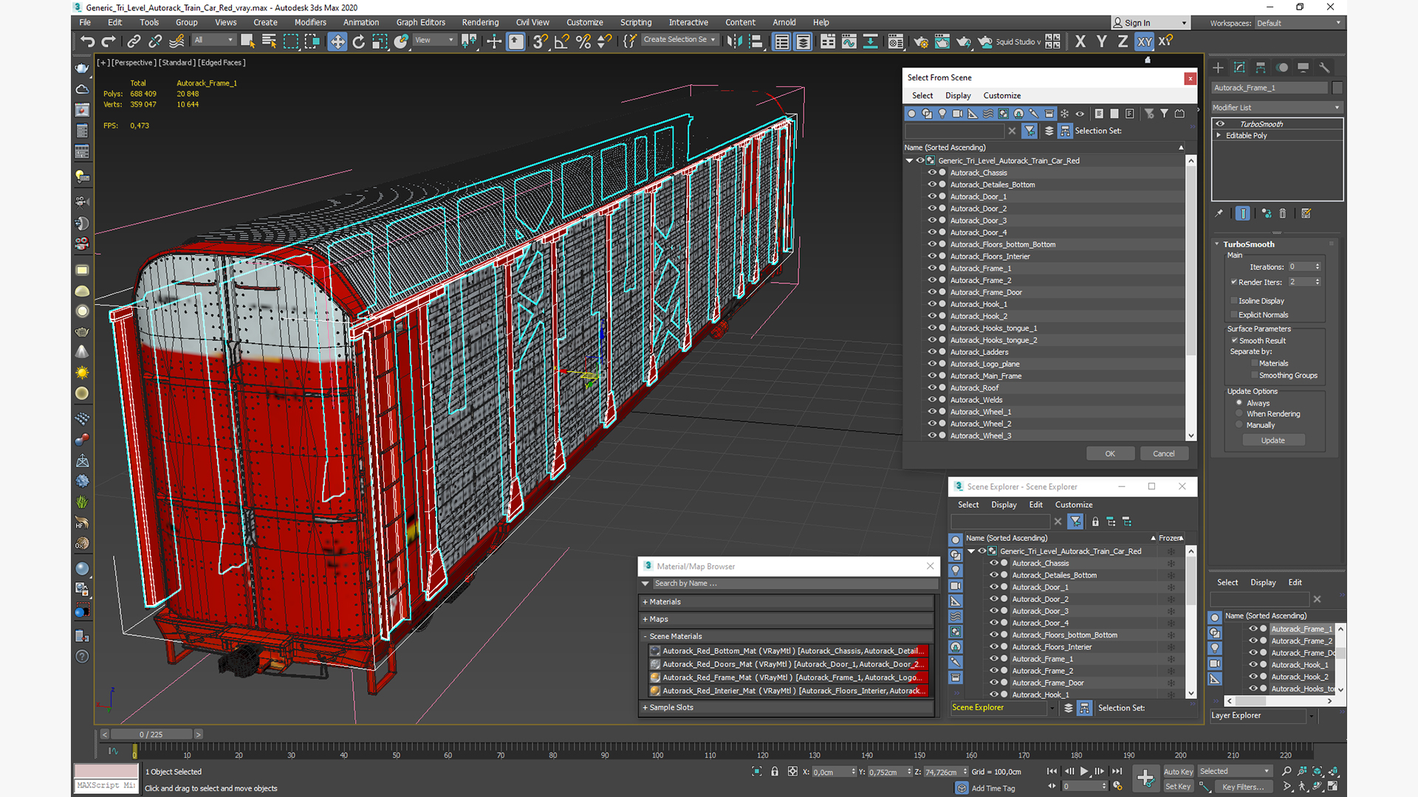Screen dimensions: 1418x797
Task: Click the Mirror tool icon
Action: point(734,41)
